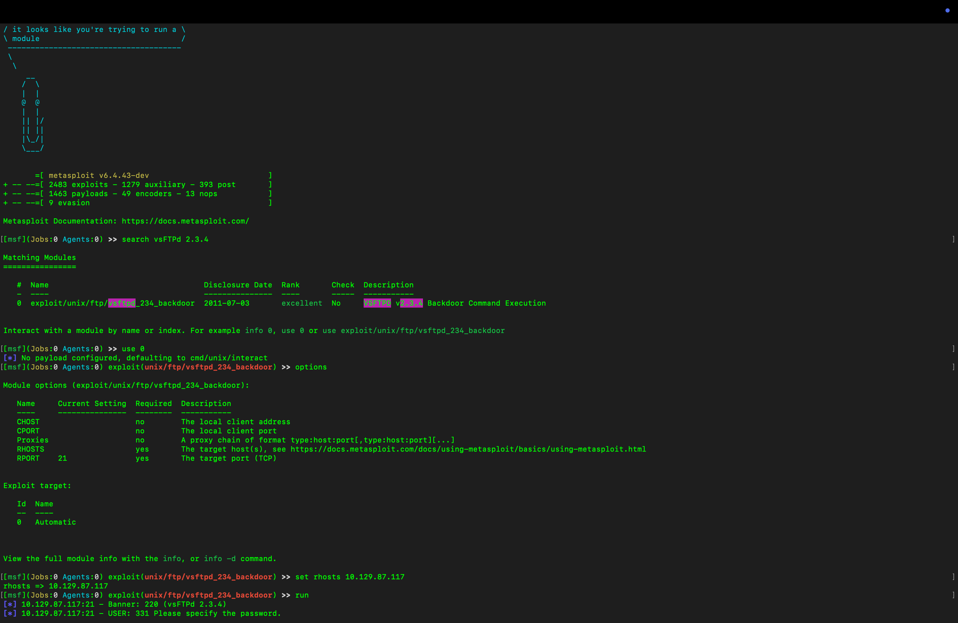958x623 pixels.
Task: Select highlighted 'VSFTPD' in description column
Action: pos(377,303)
